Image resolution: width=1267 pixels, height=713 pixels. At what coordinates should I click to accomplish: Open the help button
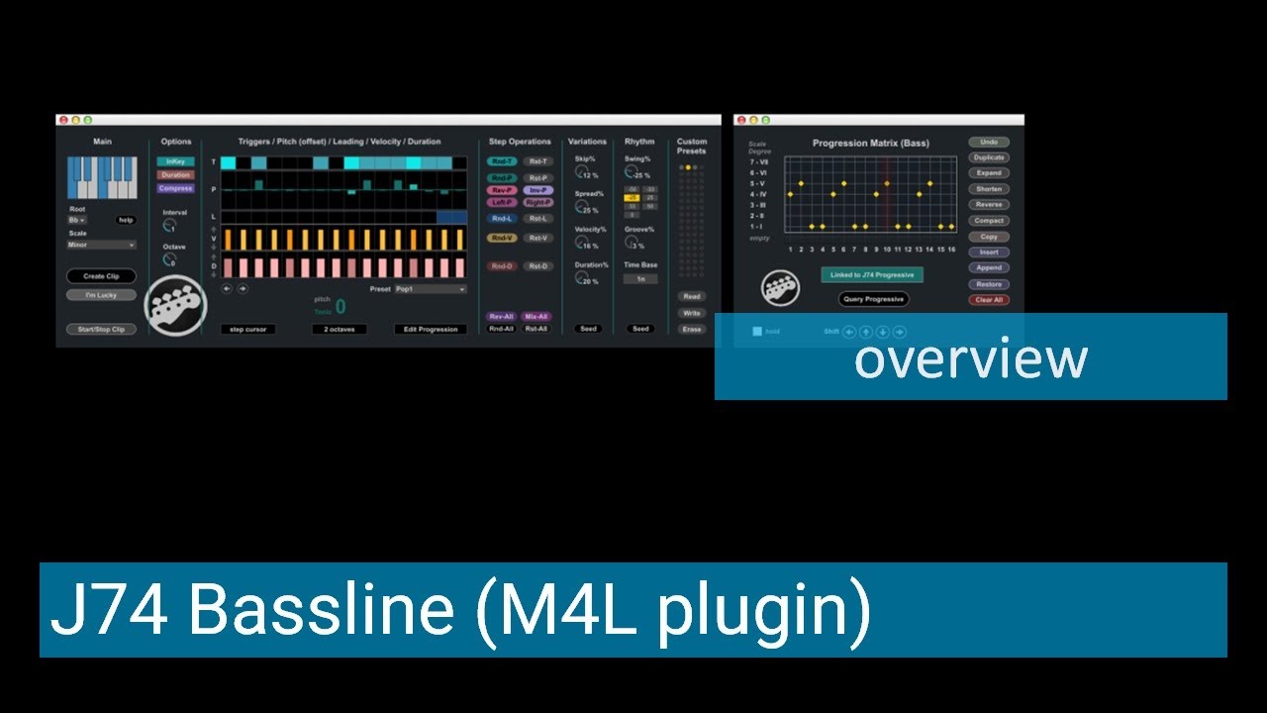126,220
